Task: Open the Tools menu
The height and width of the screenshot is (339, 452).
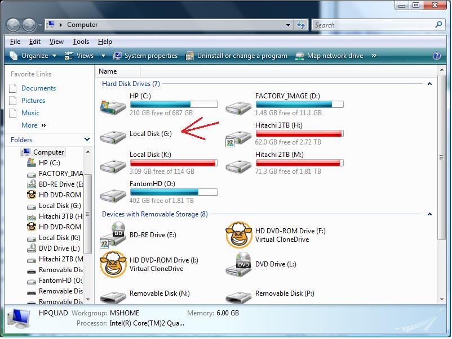Action: coord(81,42)
